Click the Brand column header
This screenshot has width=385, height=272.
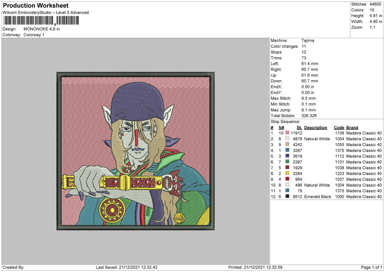click(352, 127)
